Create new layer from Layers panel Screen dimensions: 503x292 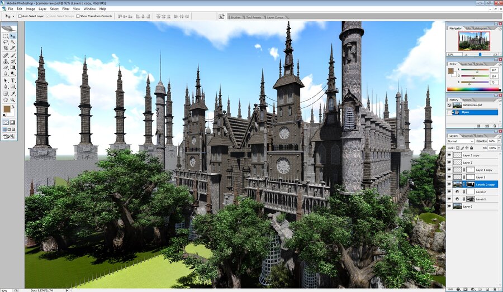[x=487, y=289]
